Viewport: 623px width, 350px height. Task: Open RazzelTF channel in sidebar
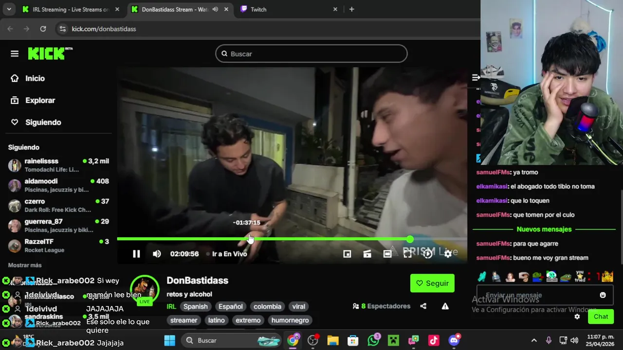coord(58,245)
